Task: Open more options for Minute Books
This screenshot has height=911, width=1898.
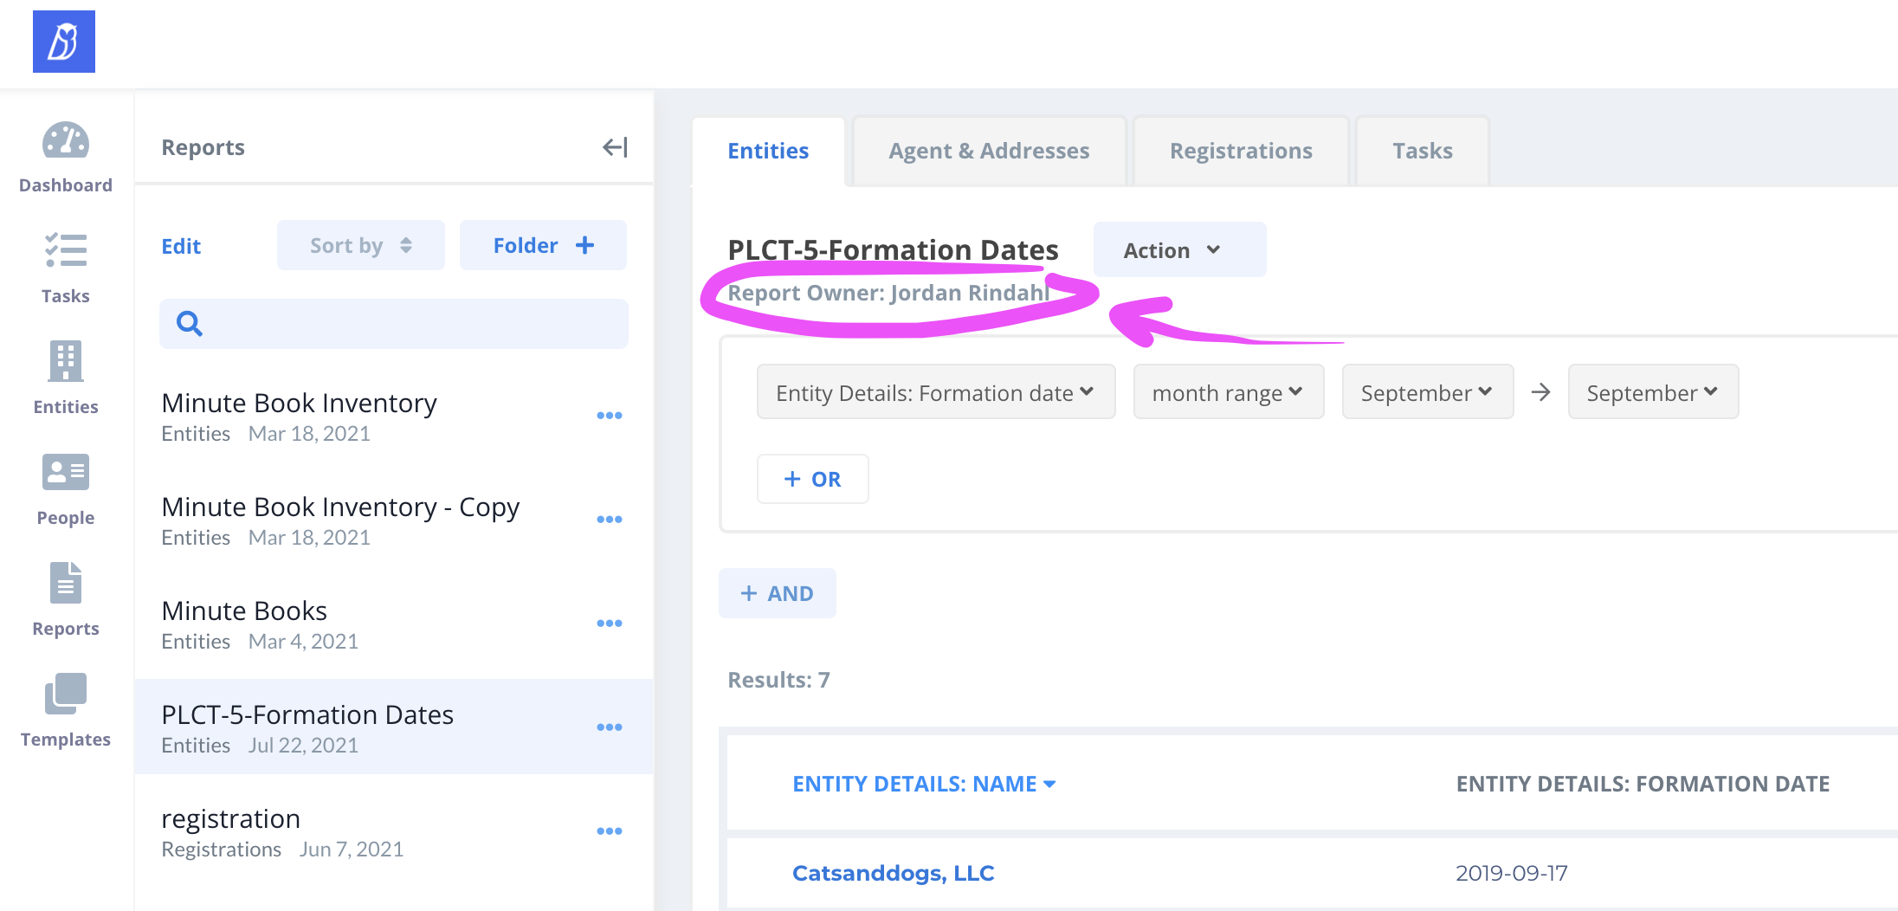Action: [610, 623]
